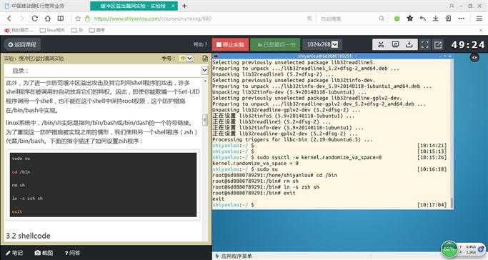Reload the page with the refresh icon
The width and height of the screenshot is (488, 260).
pos(34,19)
